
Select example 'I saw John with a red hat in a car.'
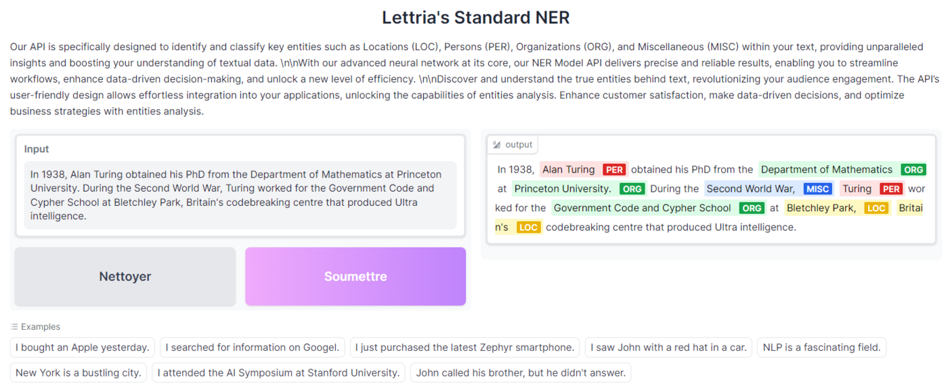668,347
